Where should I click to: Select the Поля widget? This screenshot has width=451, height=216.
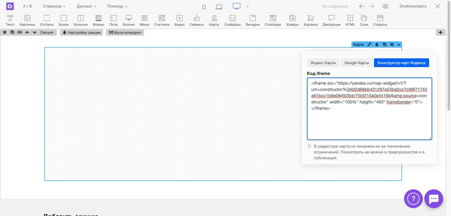113,21
